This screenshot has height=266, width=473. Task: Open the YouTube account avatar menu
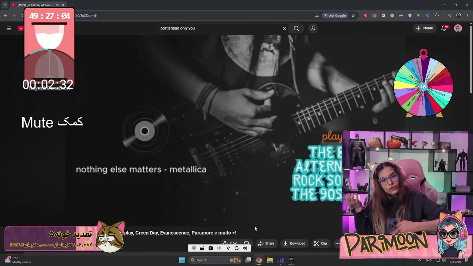click(458, 28)
